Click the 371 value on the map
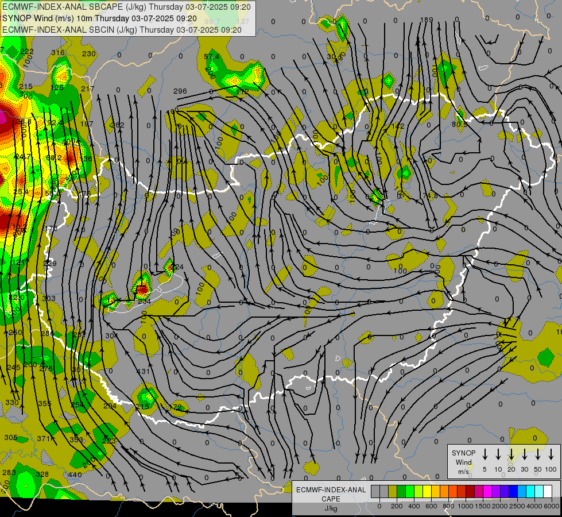This screenshot has height=517, width=562. 44,438
